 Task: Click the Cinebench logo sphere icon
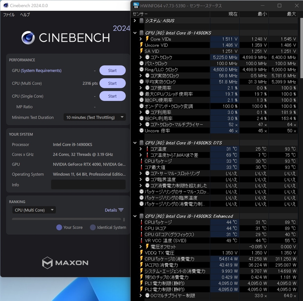click(28, 38)
